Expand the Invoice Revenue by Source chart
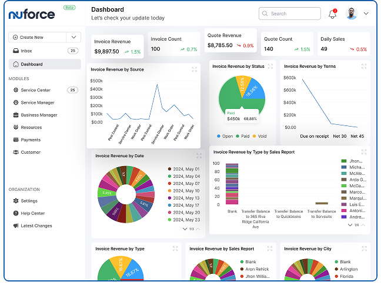The width and height of the screenshot is (381, 285). pos(195,69)
